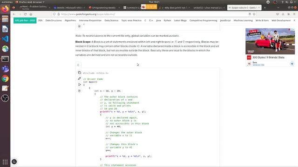Viewport: 298px width, 167px height.
Task: Open the Firefox home page
Action: tap(31, 14)
